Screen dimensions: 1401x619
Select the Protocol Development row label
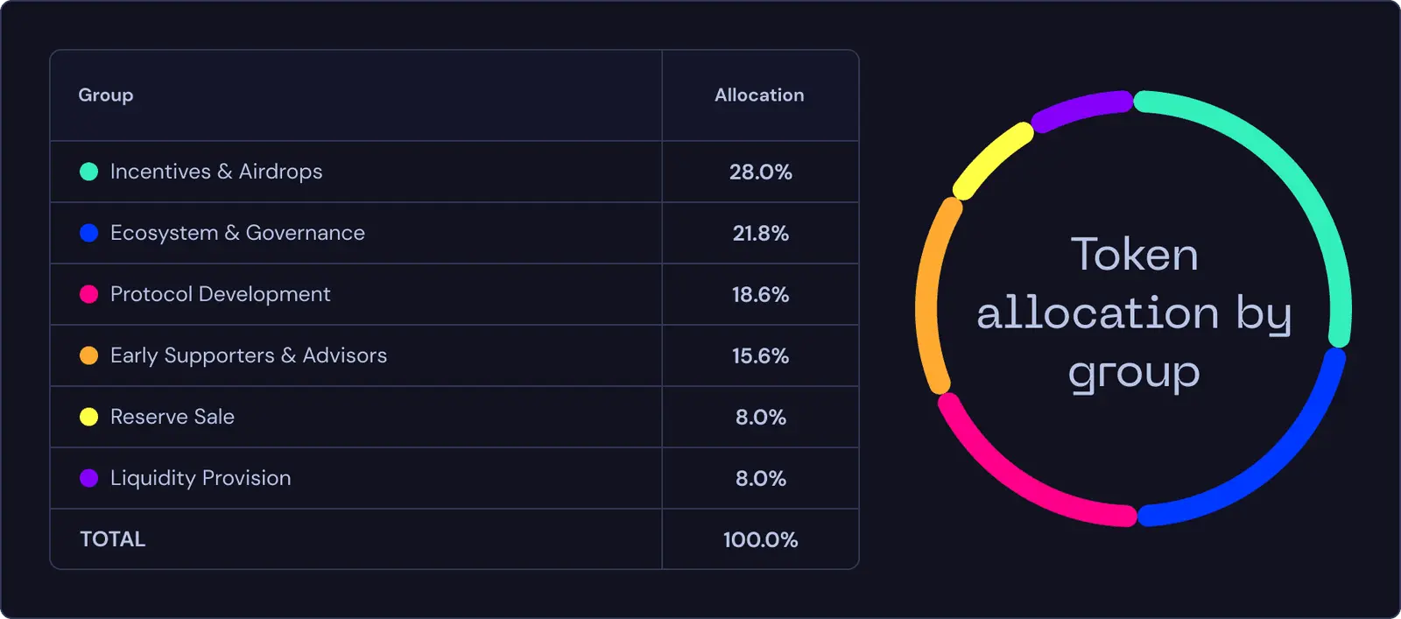click(221, 294)
